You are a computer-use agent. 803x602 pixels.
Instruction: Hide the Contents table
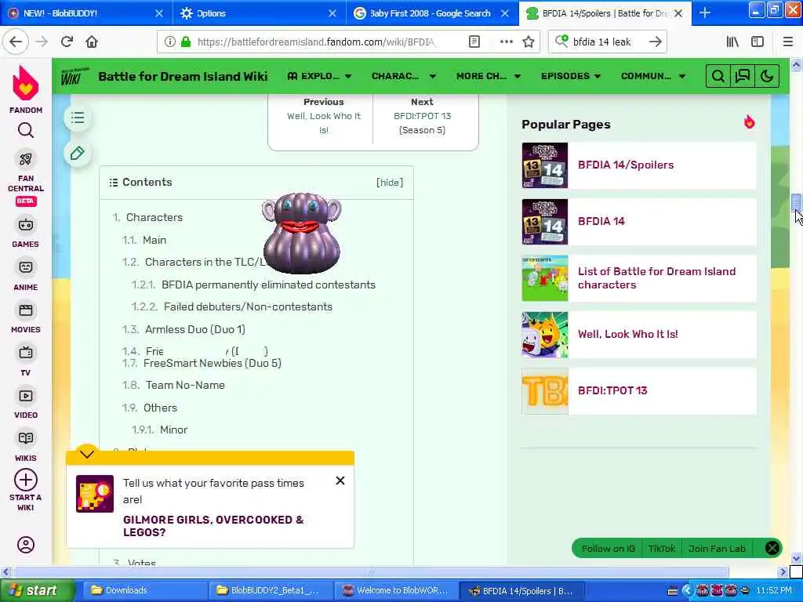pyautogui.click(x=390, y=182)
